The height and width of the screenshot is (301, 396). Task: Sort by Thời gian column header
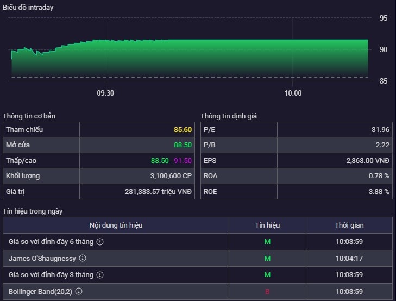click(x=349, y=225)
